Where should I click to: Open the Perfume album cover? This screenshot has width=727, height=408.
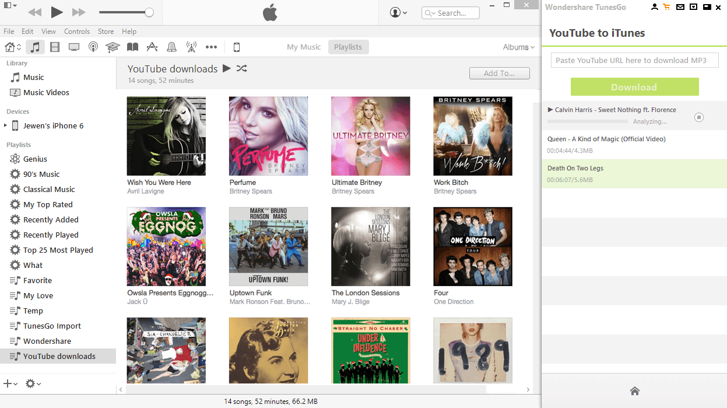tap(268, 136)
